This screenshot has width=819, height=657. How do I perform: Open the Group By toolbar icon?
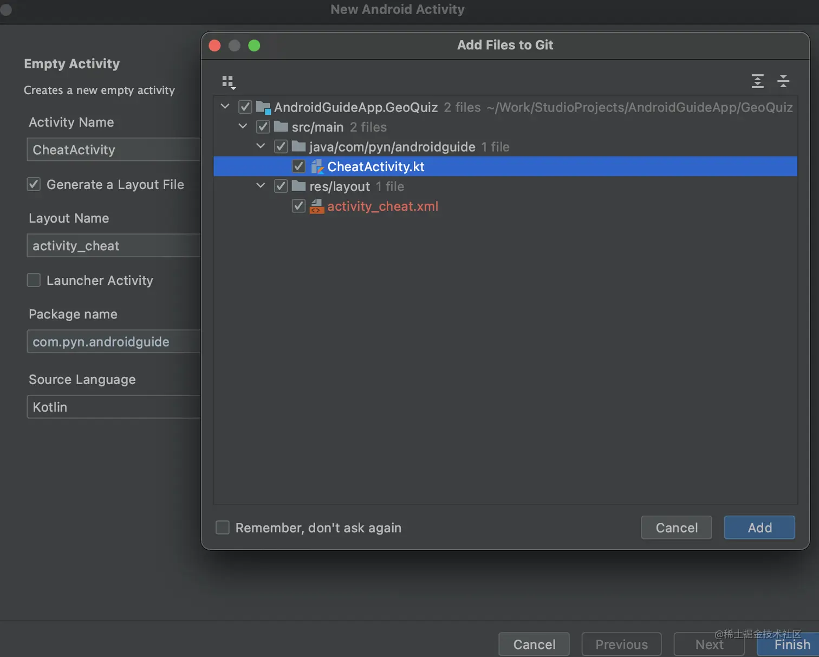[x=229, y=82]
